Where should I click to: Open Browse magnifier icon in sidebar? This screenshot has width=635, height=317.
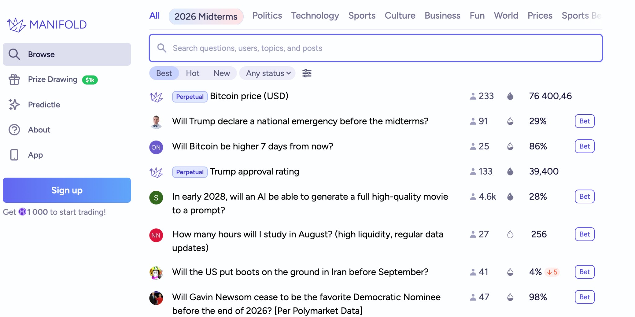click(x=14, y=54)
